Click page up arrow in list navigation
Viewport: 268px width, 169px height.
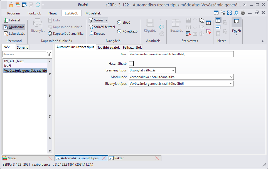coord(50,96)
